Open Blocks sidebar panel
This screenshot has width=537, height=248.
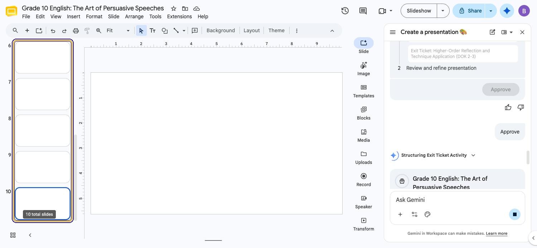364,113
